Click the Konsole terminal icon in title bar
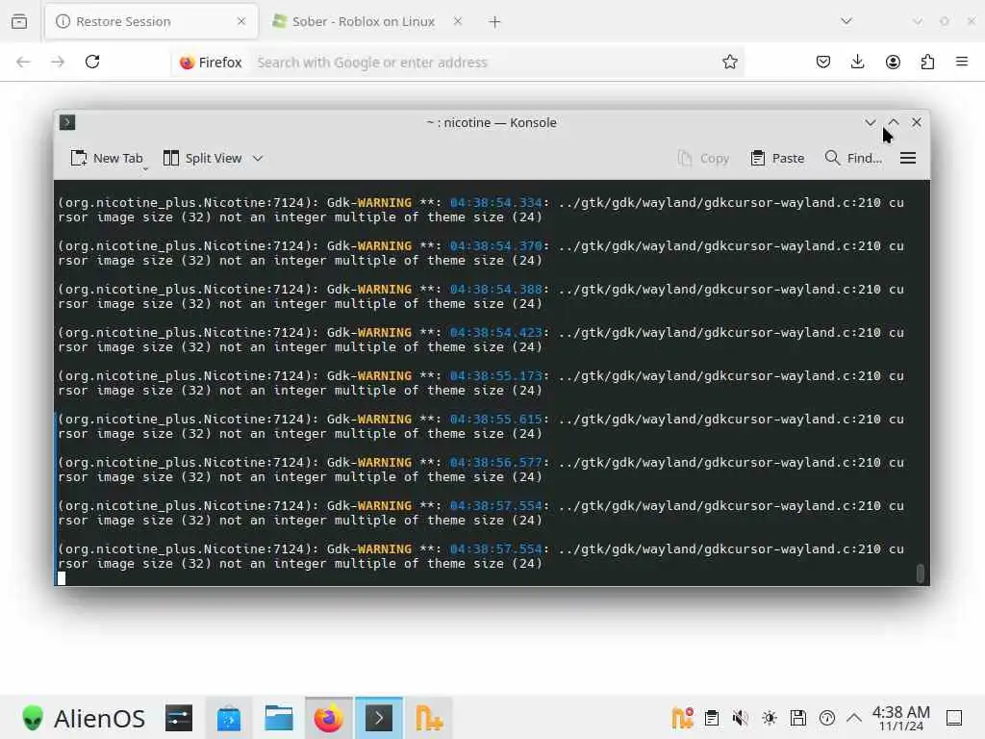Image resolution: width=985 pixels, height=739 pixels. 67,122
